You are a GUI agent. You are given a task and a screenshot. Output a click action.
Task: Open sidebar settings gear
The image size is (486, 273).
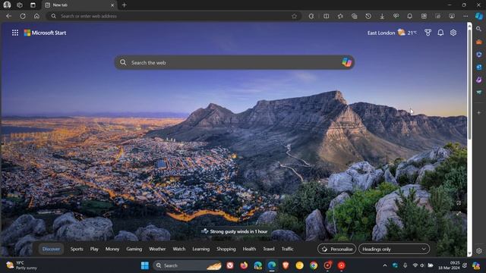pos(479,251)
